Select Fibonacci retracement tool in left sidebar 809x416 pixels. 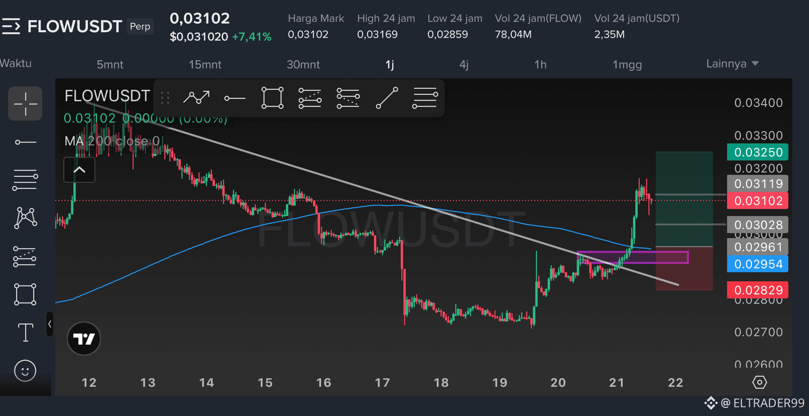click(x=25, y=256)
